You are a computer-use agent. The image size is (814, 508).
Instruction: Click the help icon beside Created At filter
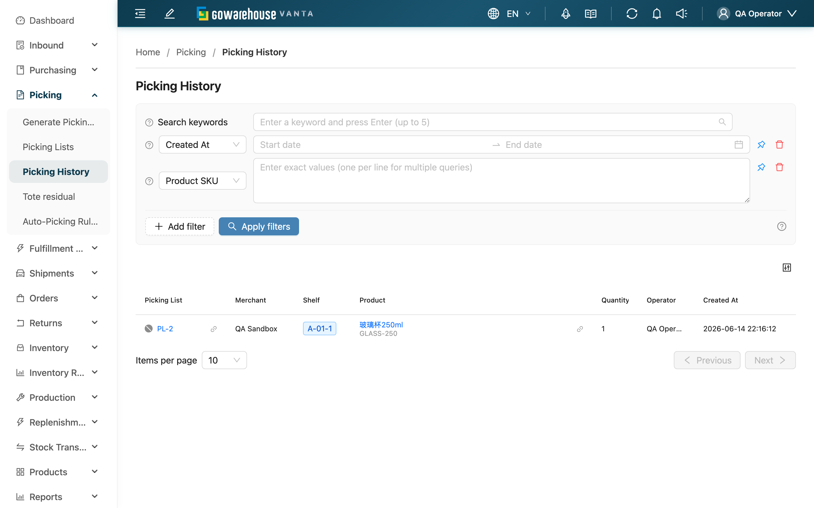coord(149,145)
